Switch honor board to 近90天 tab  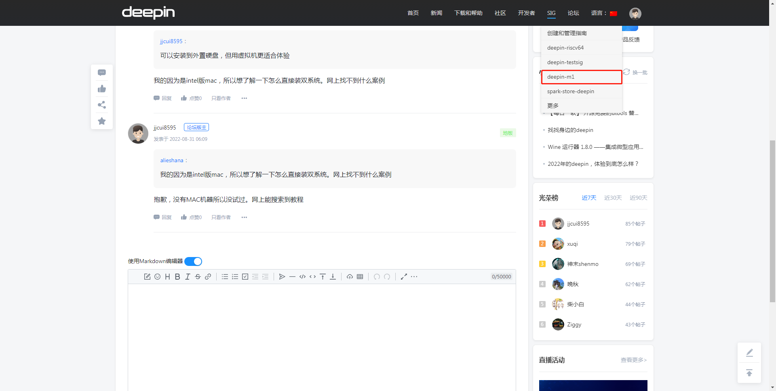(x=639, y=198)
